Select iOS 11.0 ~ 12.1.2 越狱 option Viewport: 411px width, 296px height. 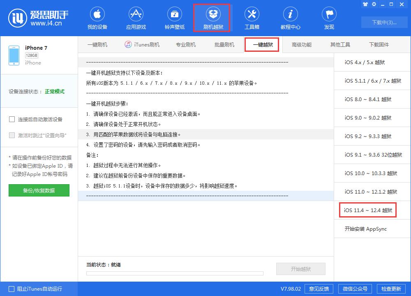point(372,192)
